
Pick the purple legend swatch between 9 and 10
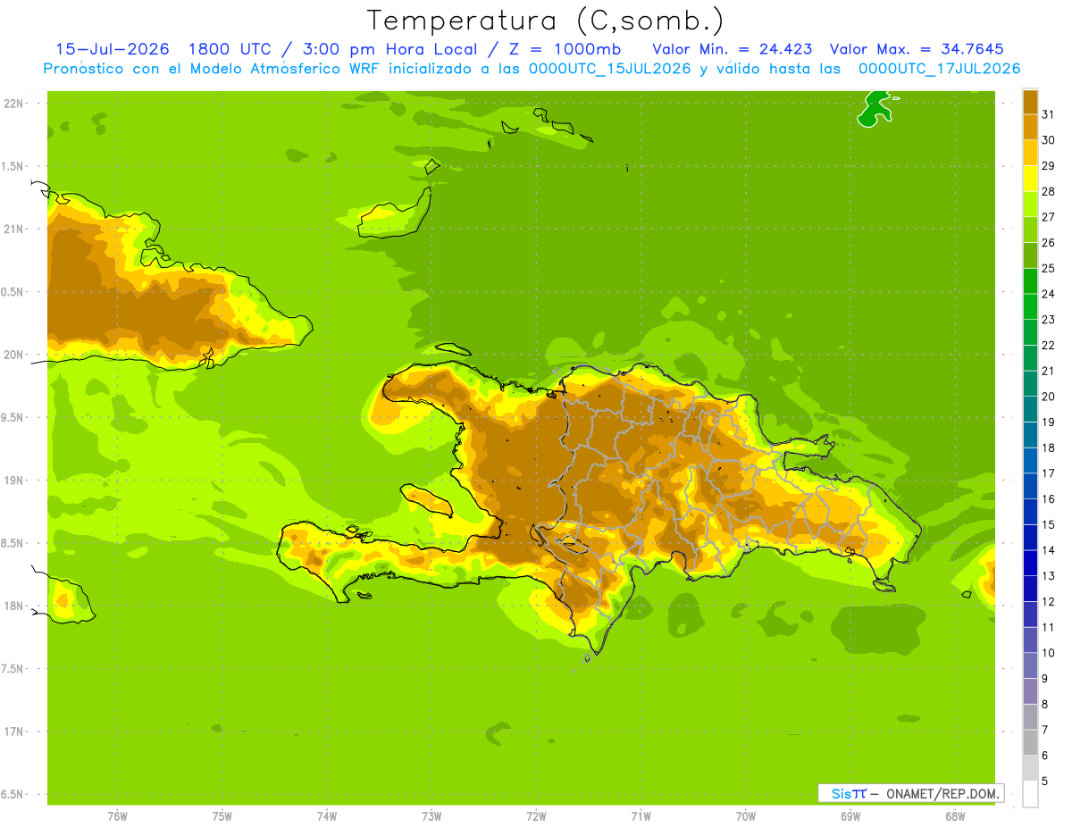click(x=1030, y=665)
